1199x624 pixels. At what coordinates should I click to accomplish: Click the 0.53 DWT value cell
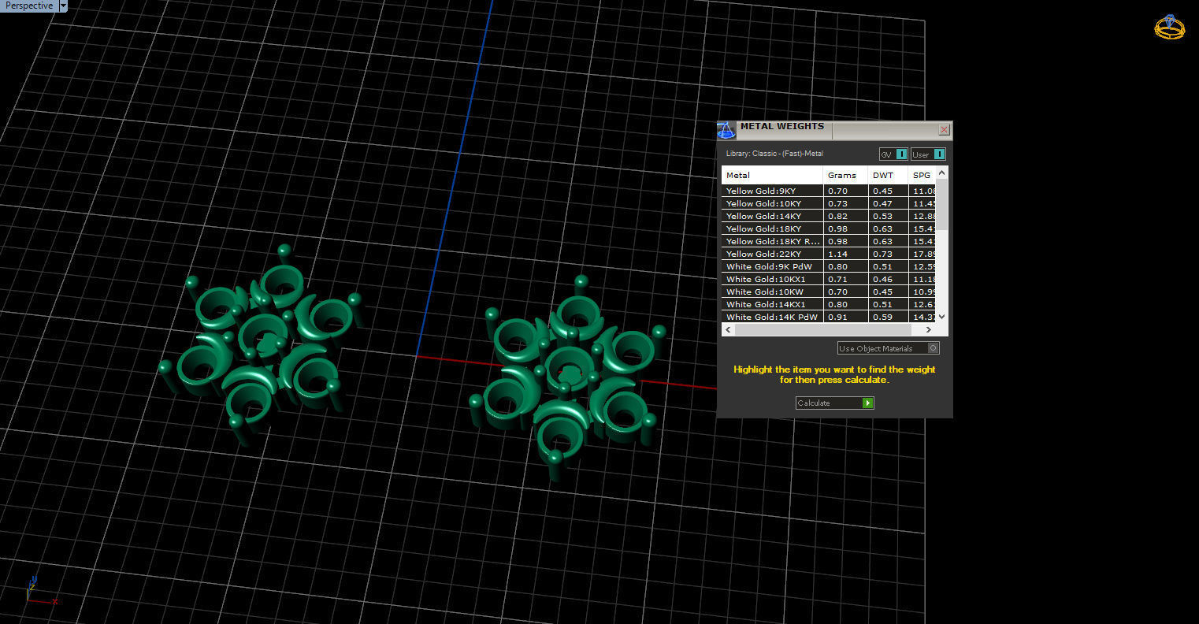[x=889, y=216]
